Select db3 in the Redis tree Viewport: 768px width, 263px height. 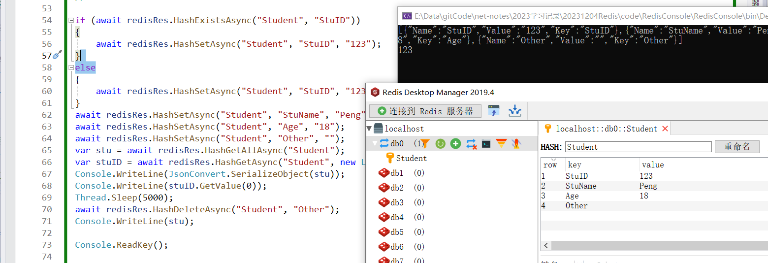[397, 202]
